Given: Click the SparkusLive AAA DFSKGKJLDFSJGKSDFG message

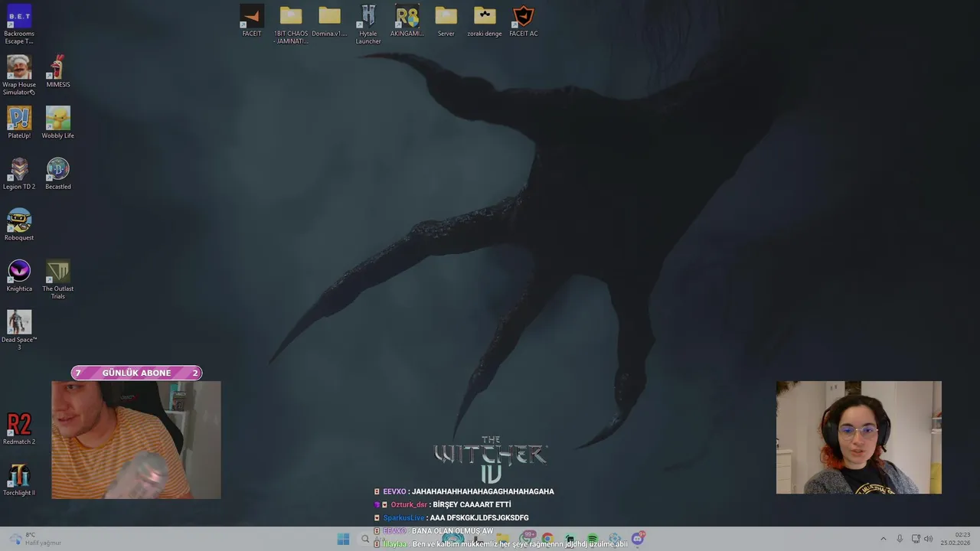Looking at the screenshot, I should click(x=452, y=518).
